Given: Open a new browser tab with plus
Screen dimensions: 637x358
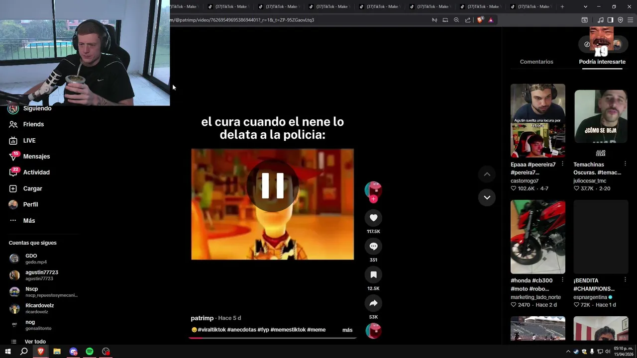Looking at the screenshot, I should point(562,6).
